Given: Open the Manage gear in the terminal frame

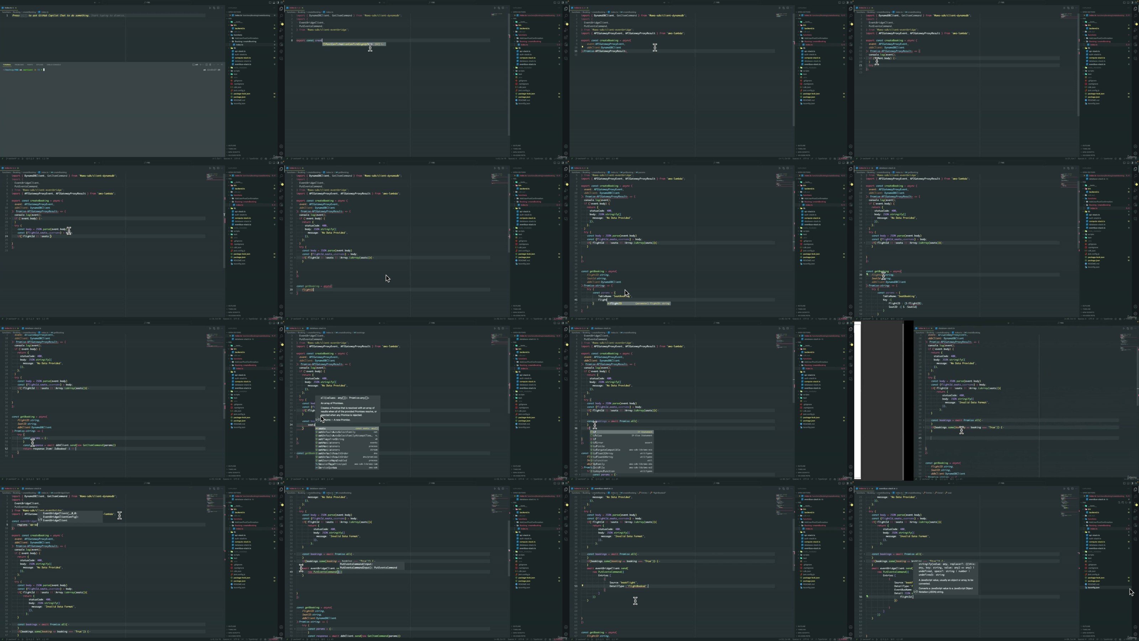Looking at the screenshot, I should click(282, 153).
